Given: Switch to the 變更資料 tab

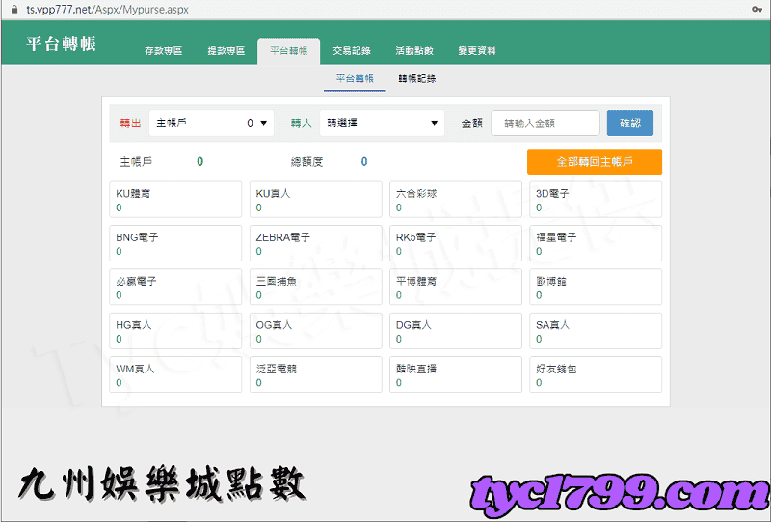Looking at the screenshot, I should (x=477, y=51).
